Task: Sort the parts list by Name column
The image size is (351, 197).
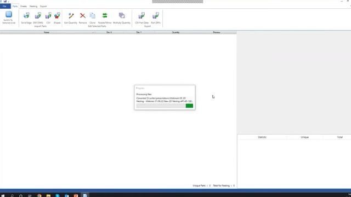Action: pyautogui.click(x=47, y=32)
